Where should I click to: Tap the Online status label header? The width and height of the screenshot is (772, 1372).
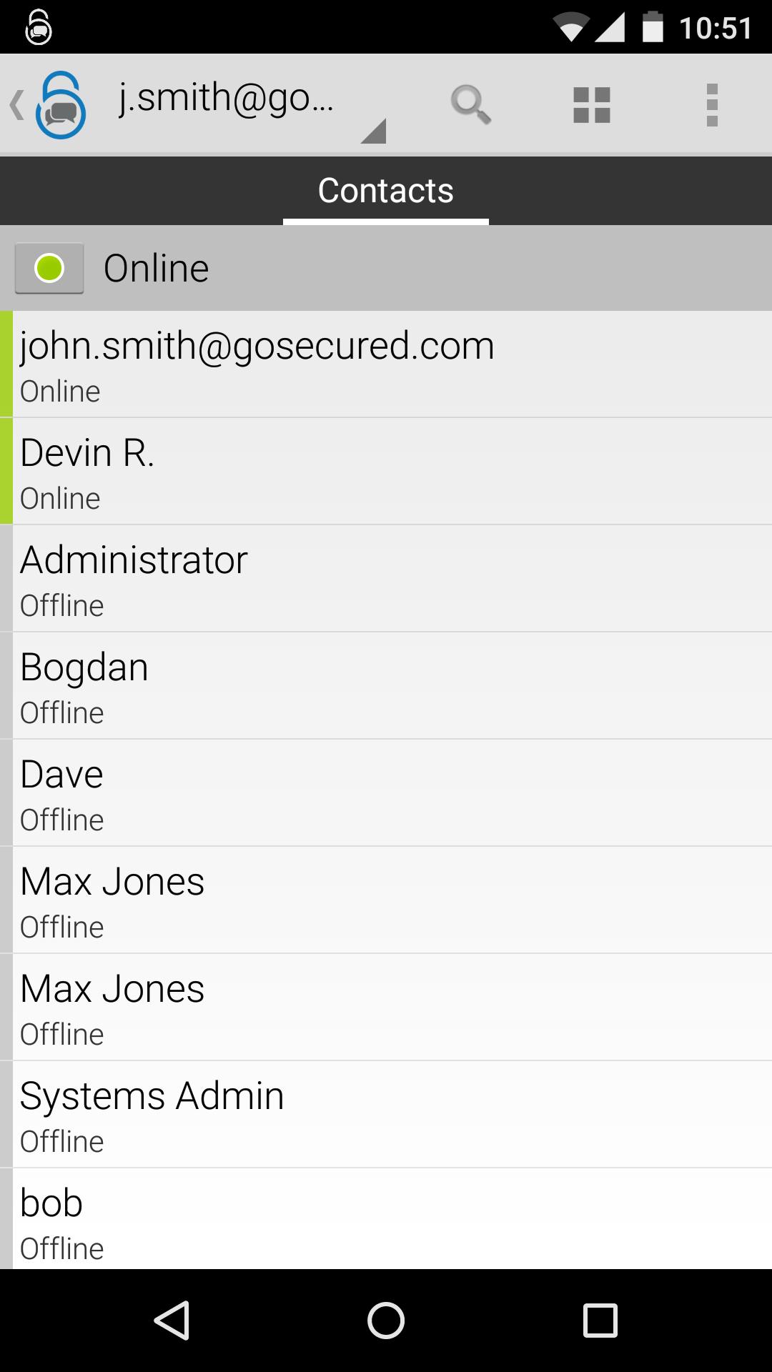pyautogui.click(x=157, y=269)
